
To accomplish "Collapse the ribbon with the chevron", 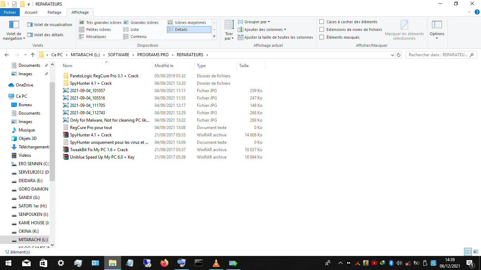I will pyautogui.click(x=469, y=12).
